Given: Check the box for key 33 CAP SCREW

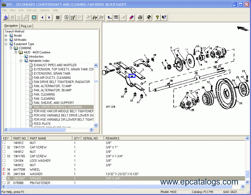Looking at the screenshot, I should tap(4, 156).
